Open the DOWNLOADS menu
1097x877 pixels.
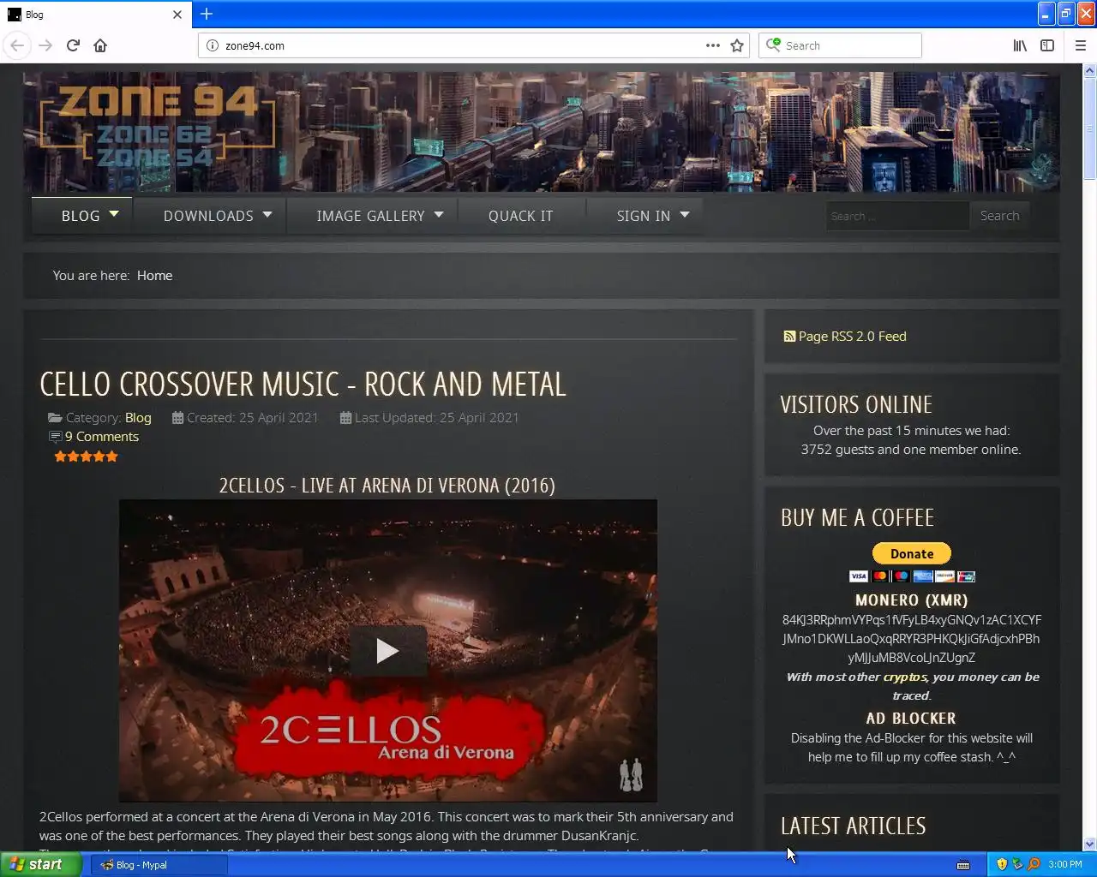tap(208, 216)
